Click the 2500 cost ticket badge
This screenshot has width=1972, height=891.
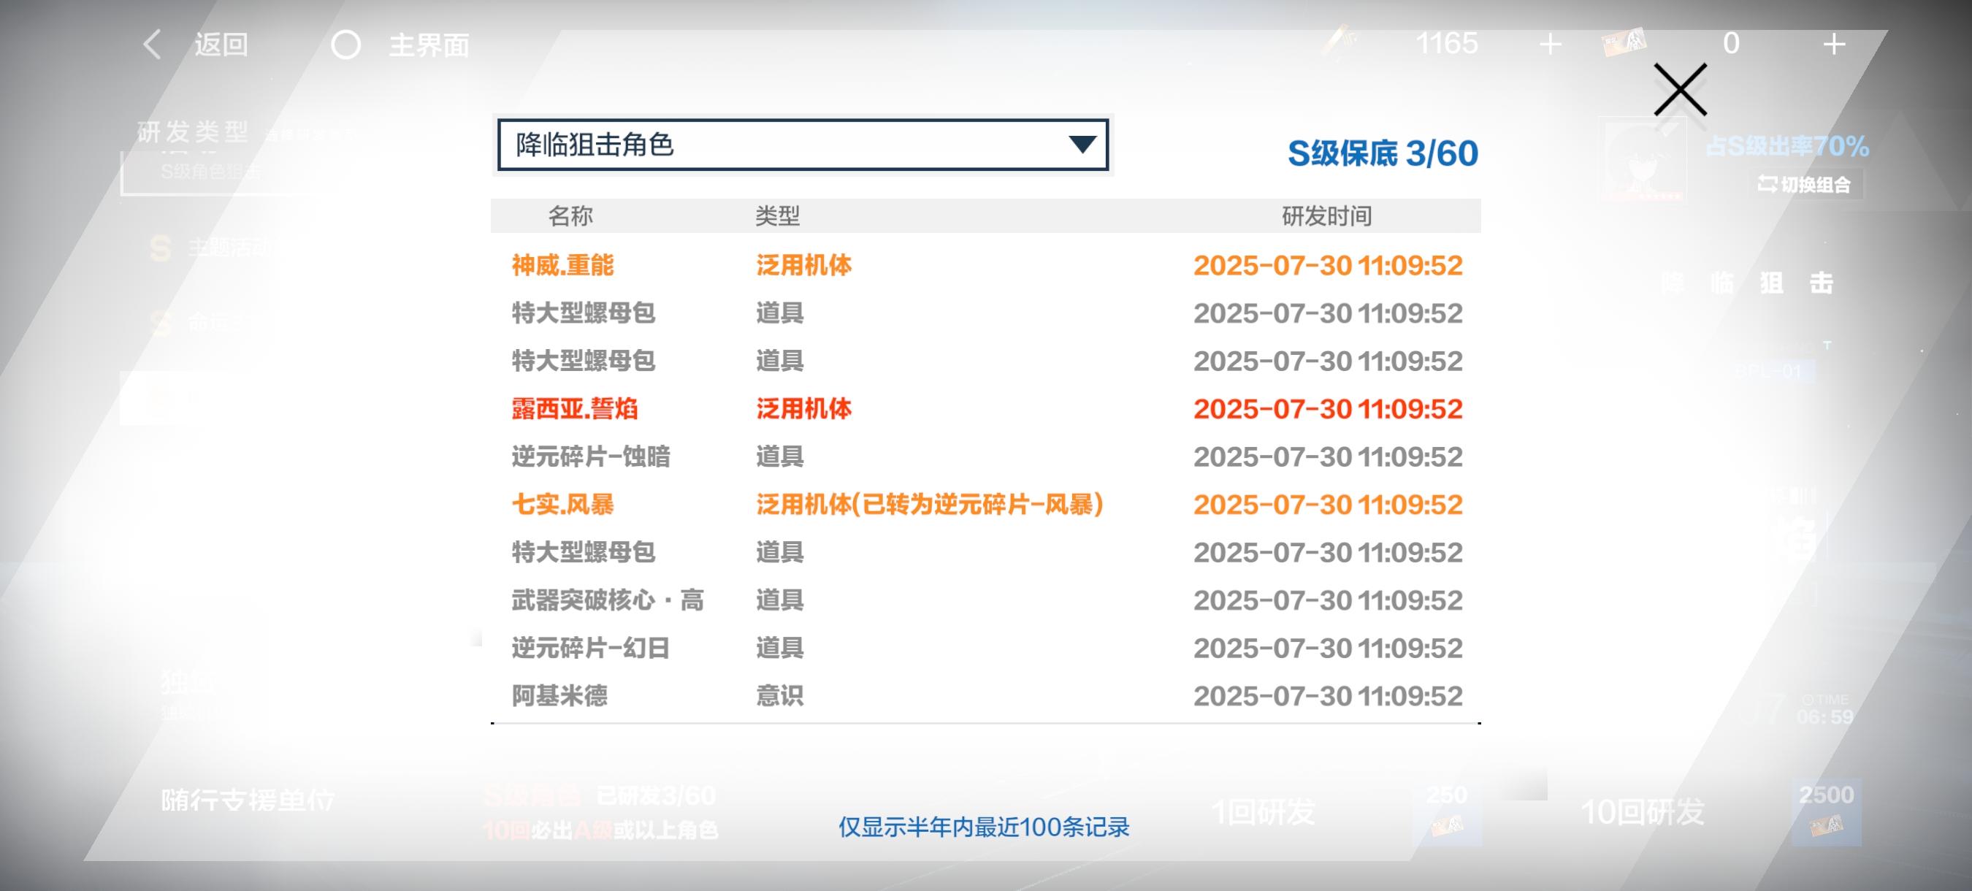tap(1827, 812)
